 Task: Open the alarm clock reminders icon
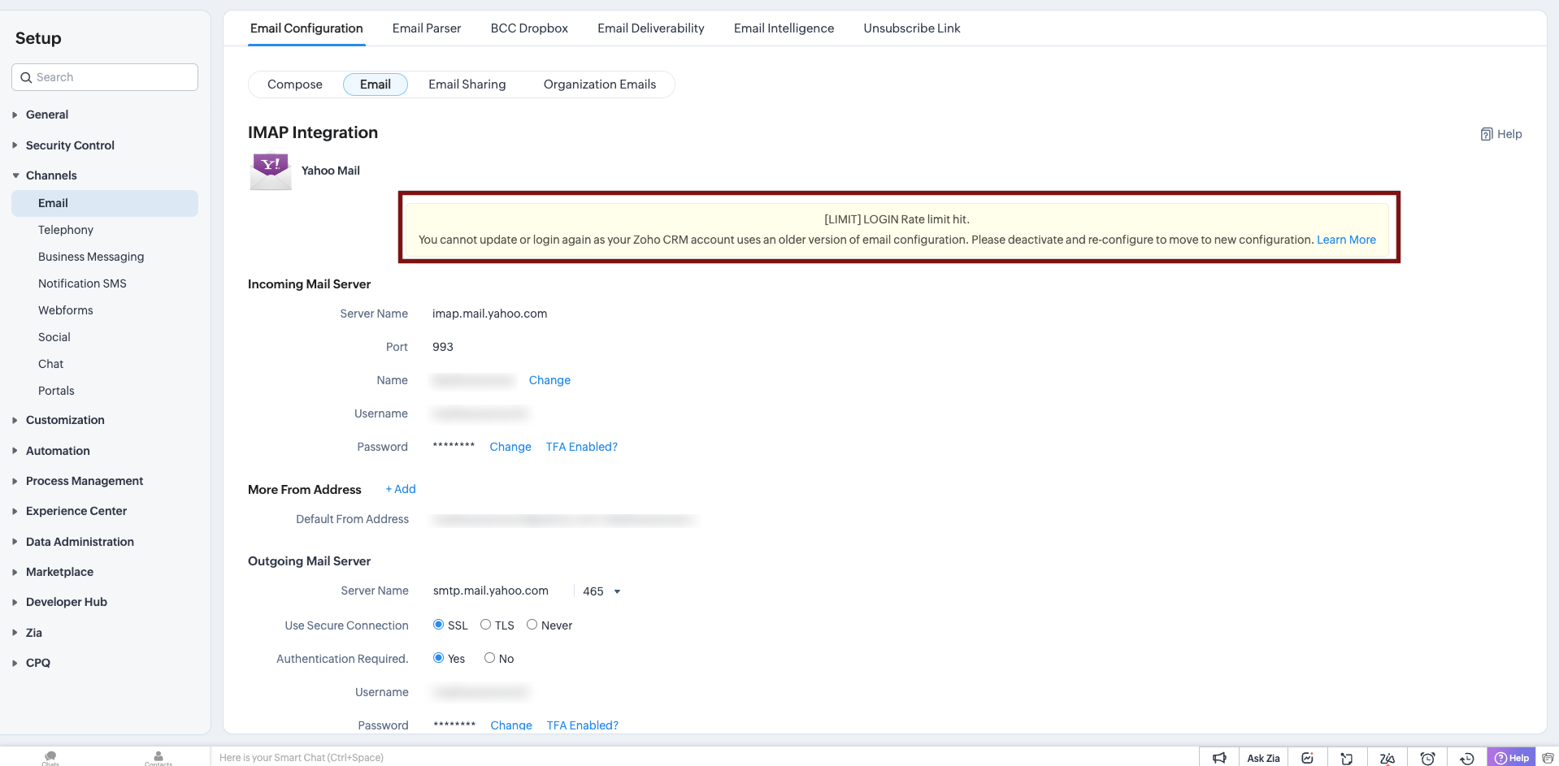[x=1427, y=758]
